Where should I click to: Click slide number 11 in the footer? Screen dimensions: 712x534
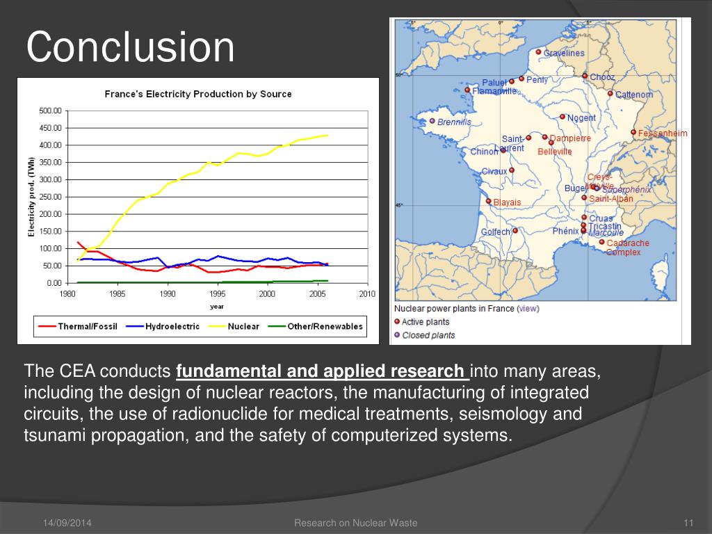click(688, 523)
